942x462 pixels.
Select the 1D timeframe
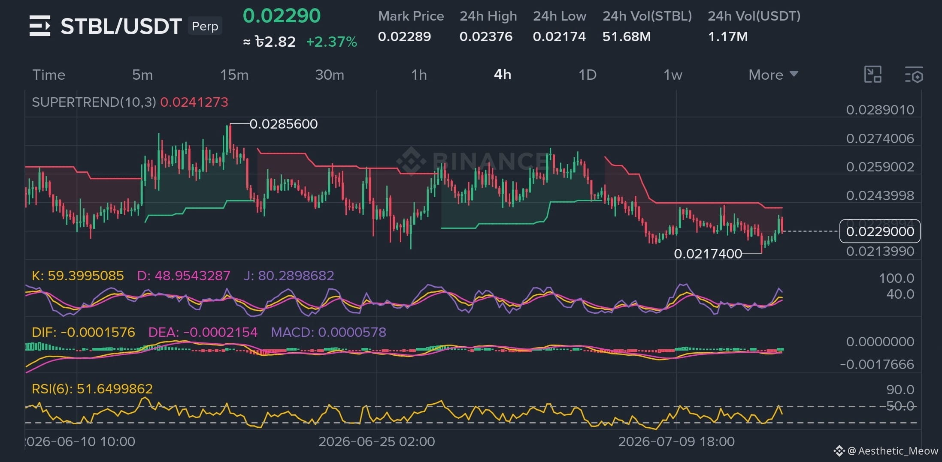588,75
